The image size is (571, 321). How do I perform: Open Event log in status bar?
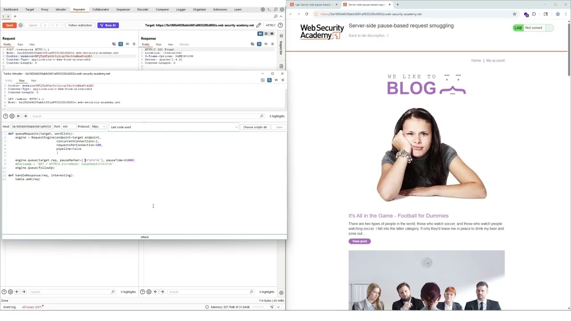9,307
